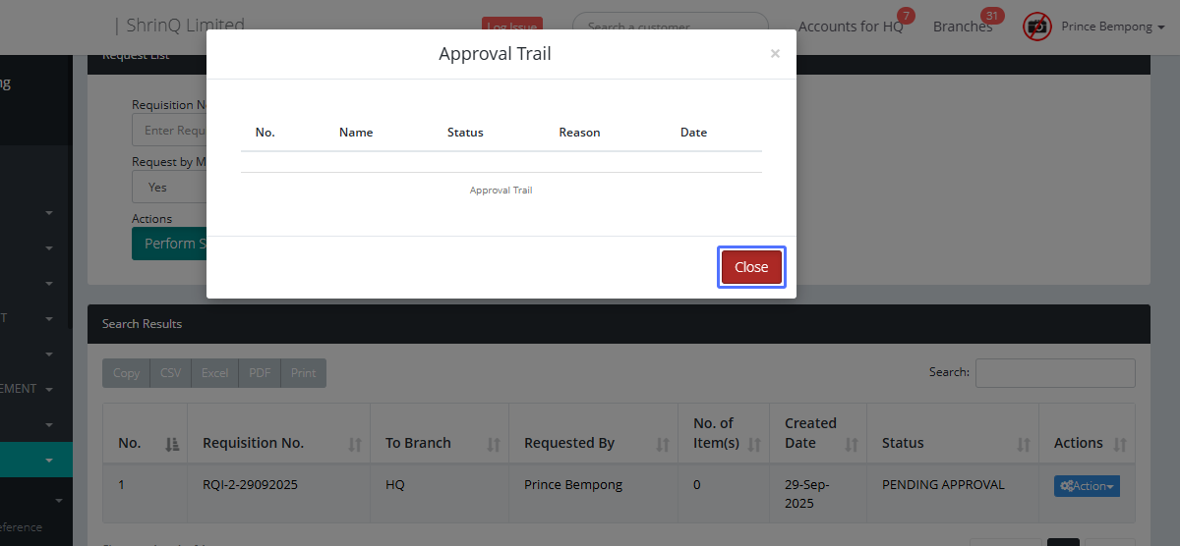This screenshot has width=1180, height=546.
Task: Click sort arrows beside Created Date header
Action: point(852,444)
